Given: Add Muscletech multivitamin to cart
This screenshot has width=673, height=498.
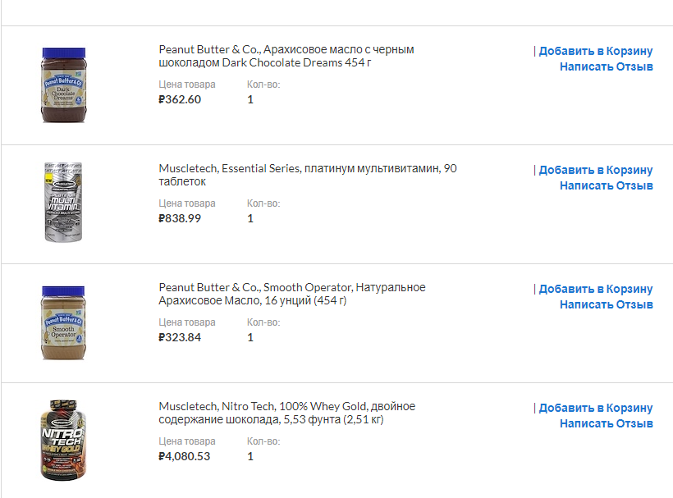Looking at the screenshot, I should tap(596, 170).
